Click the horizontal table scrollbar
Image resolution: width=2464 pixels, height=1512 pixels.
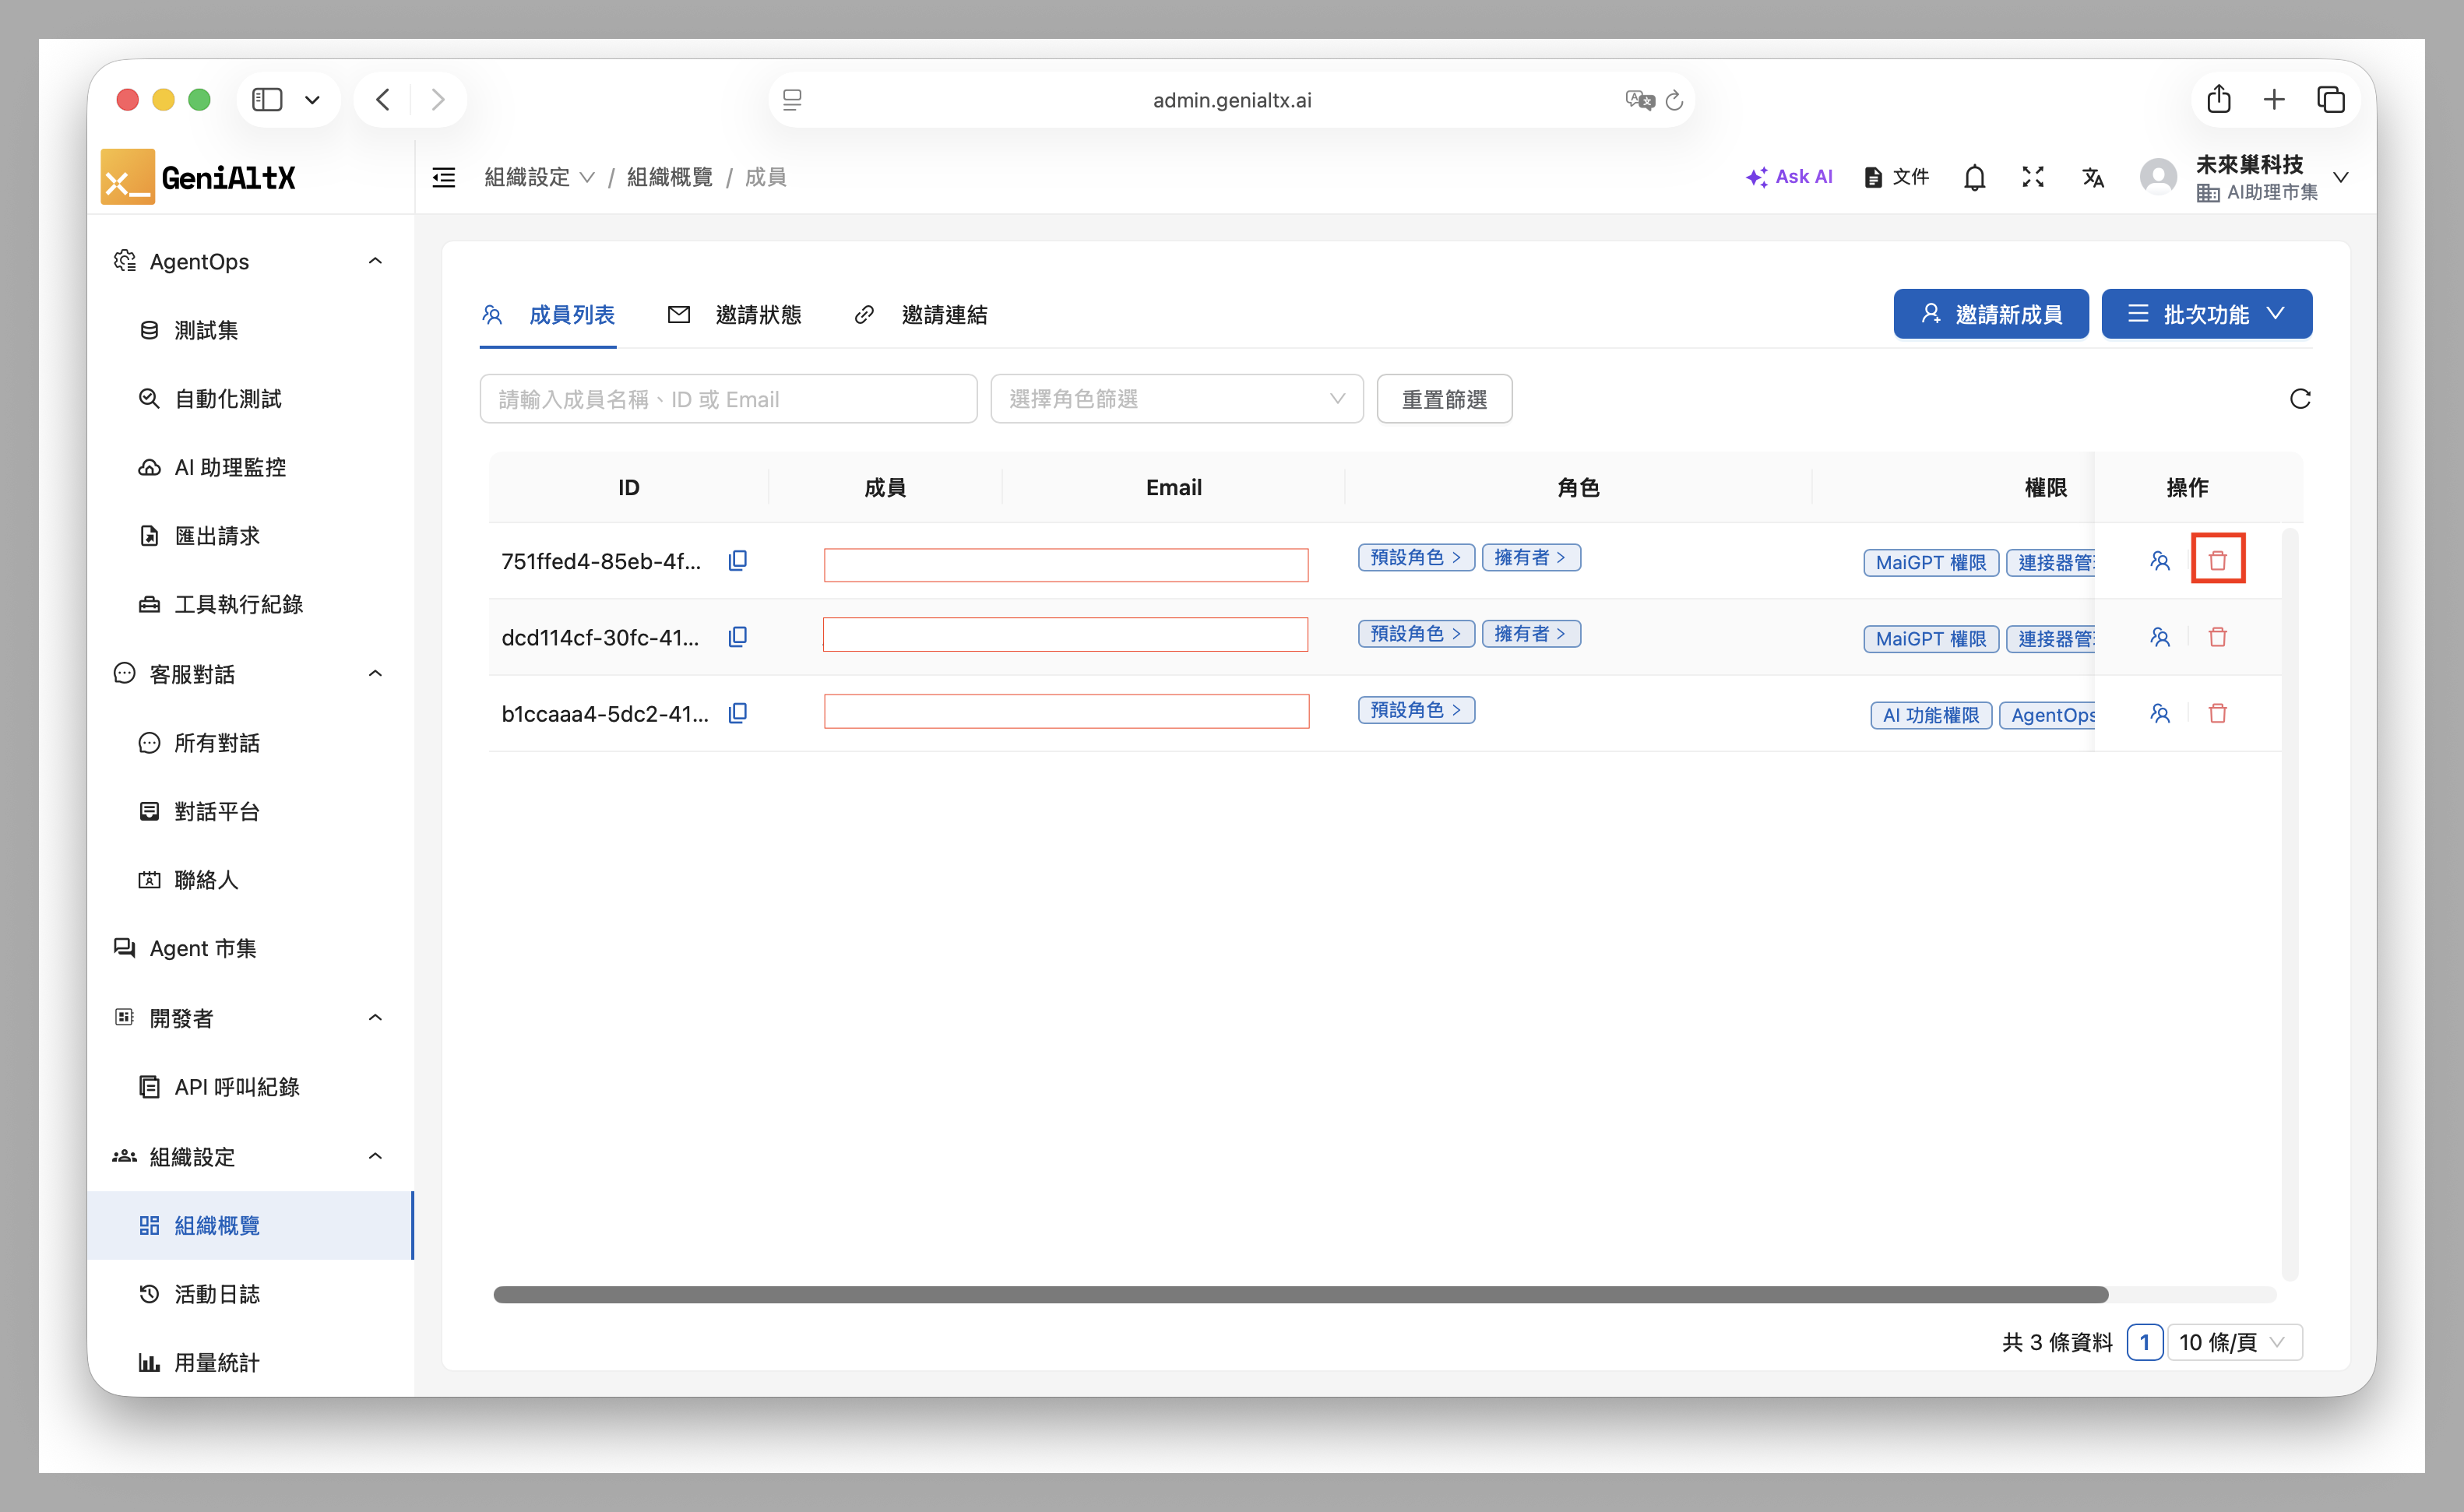click(1300, 1295)
